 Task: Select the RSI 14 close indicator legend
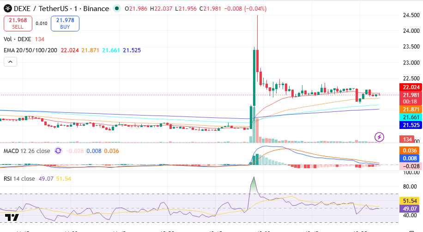(x=19, y=178)
